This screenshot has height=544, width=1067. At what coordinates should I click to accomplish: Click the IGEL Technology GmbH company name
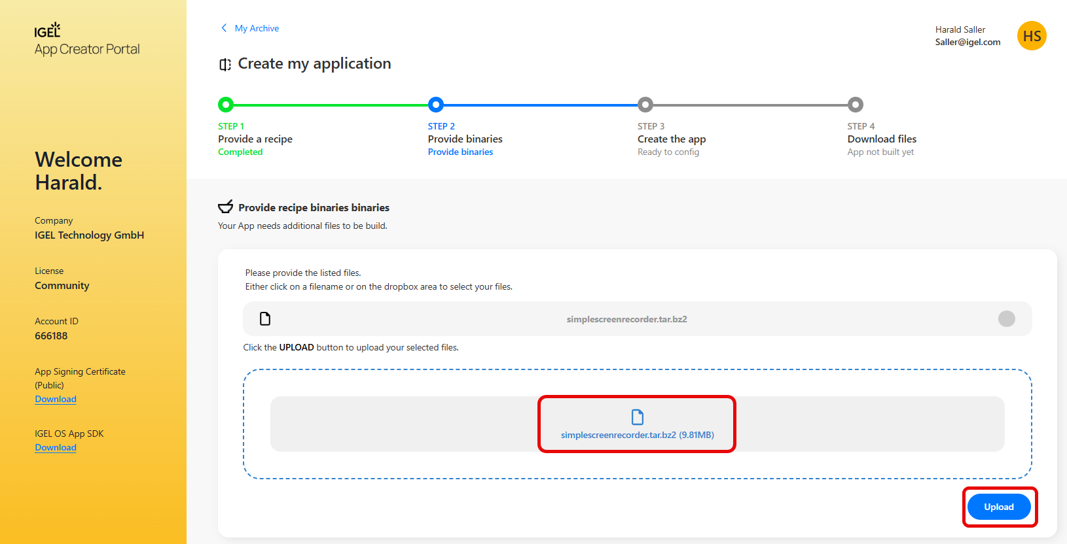pos(89,235)
